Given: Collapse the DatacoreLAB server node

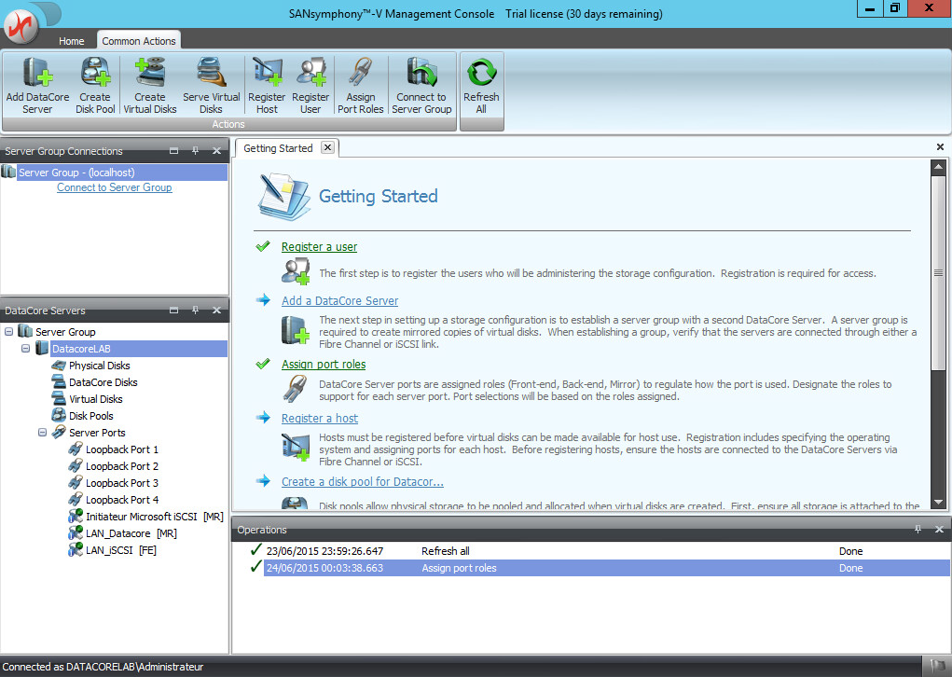Looking at the screenshot, I should [x=26, y=349].
